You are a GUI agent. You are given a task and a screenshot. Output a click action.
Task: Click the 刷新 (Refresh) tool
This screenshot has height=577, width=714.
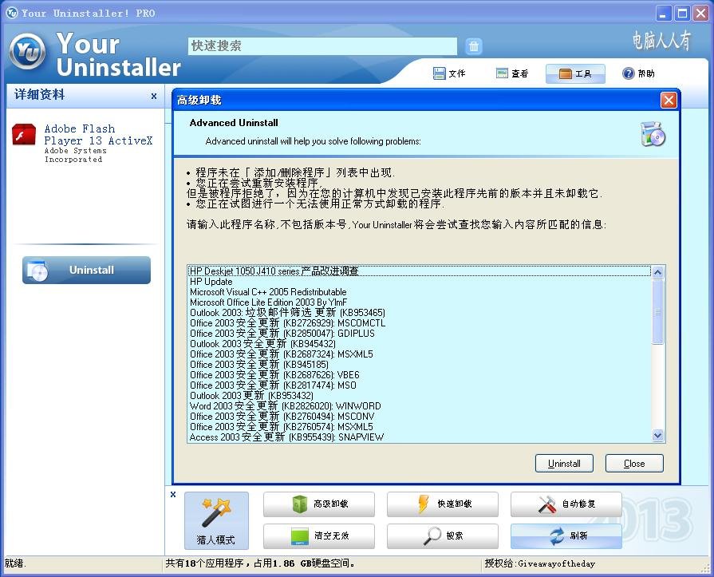click(566, 536)
